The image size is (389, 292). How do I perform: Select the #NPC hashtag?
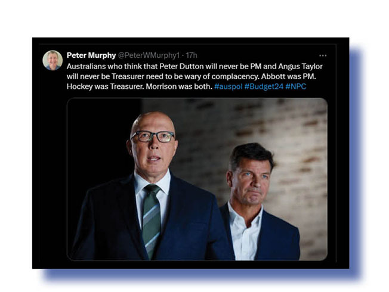pyautogui.click(x=296, y=86)
